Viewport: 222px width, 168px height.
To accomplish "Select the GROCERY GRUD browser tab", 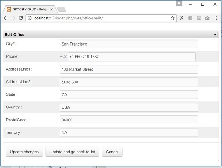I will coord(29,9).
